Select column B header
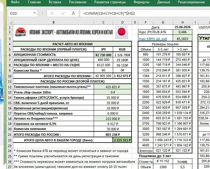 pyautogui.click(x=53, y=22)
